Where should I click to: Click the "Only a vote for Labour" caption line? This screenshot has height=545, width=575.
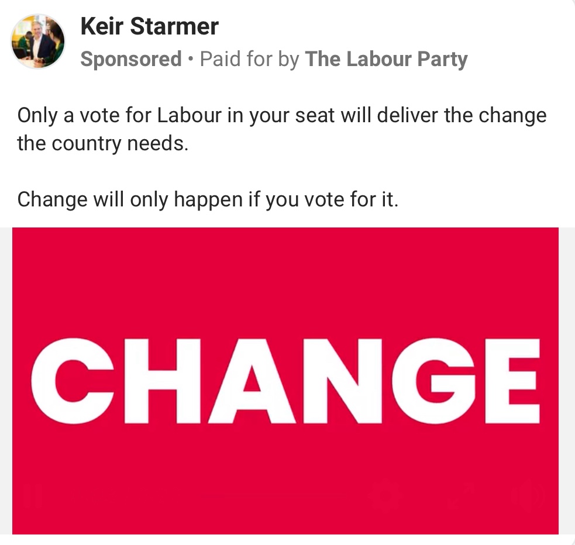click(281, 115)
